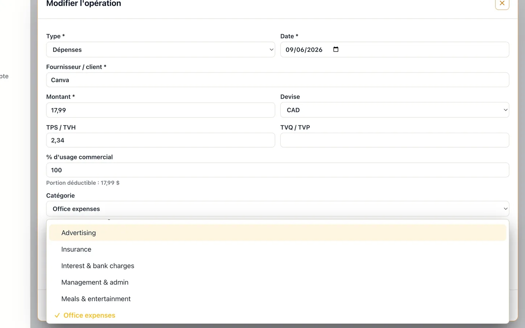Select the checked Office expenses option
Image resolution: width=525 pixels, height=328 pixels.
[277, 315]
